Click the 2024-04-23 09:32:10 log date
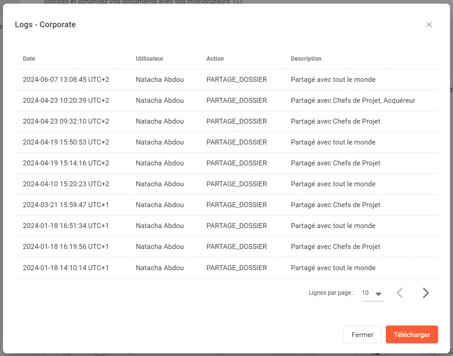453x356 pixels. (x=66, y=121)
